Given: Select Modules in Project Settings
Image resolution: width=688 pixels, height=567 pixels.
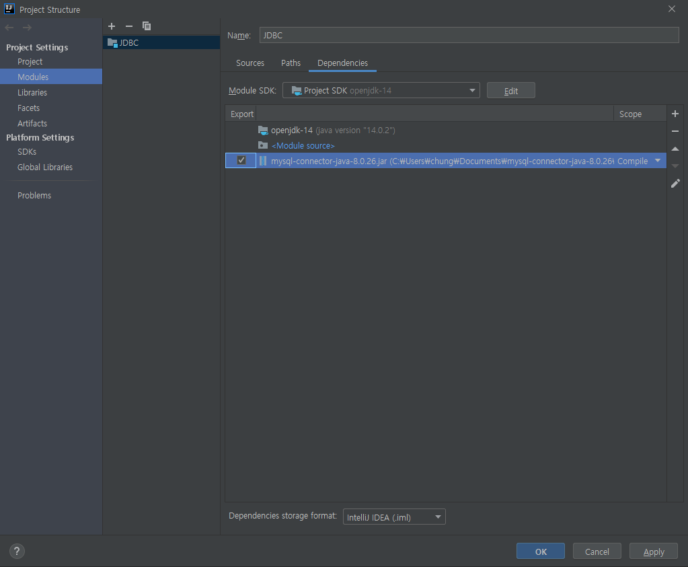Looking at the screenshot, I should (x=51, y=77).
